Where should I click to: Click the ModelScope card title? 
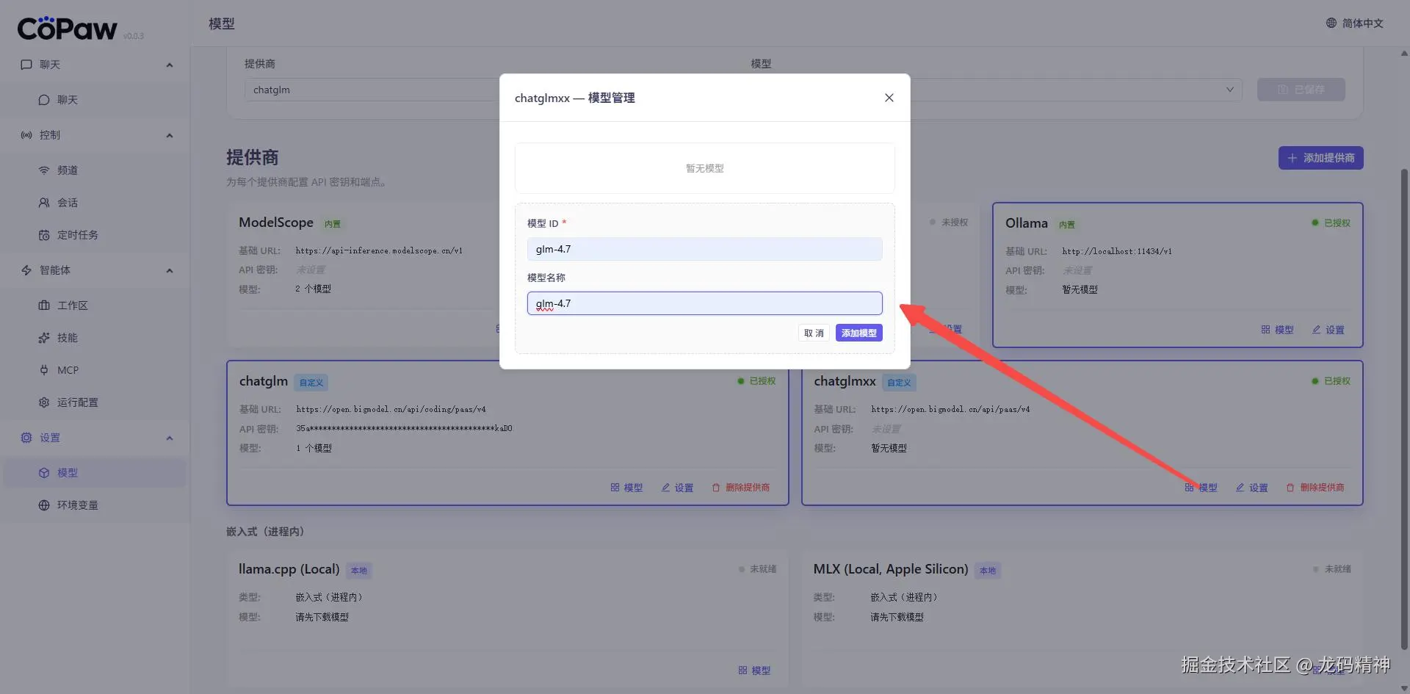coord(276,223)
